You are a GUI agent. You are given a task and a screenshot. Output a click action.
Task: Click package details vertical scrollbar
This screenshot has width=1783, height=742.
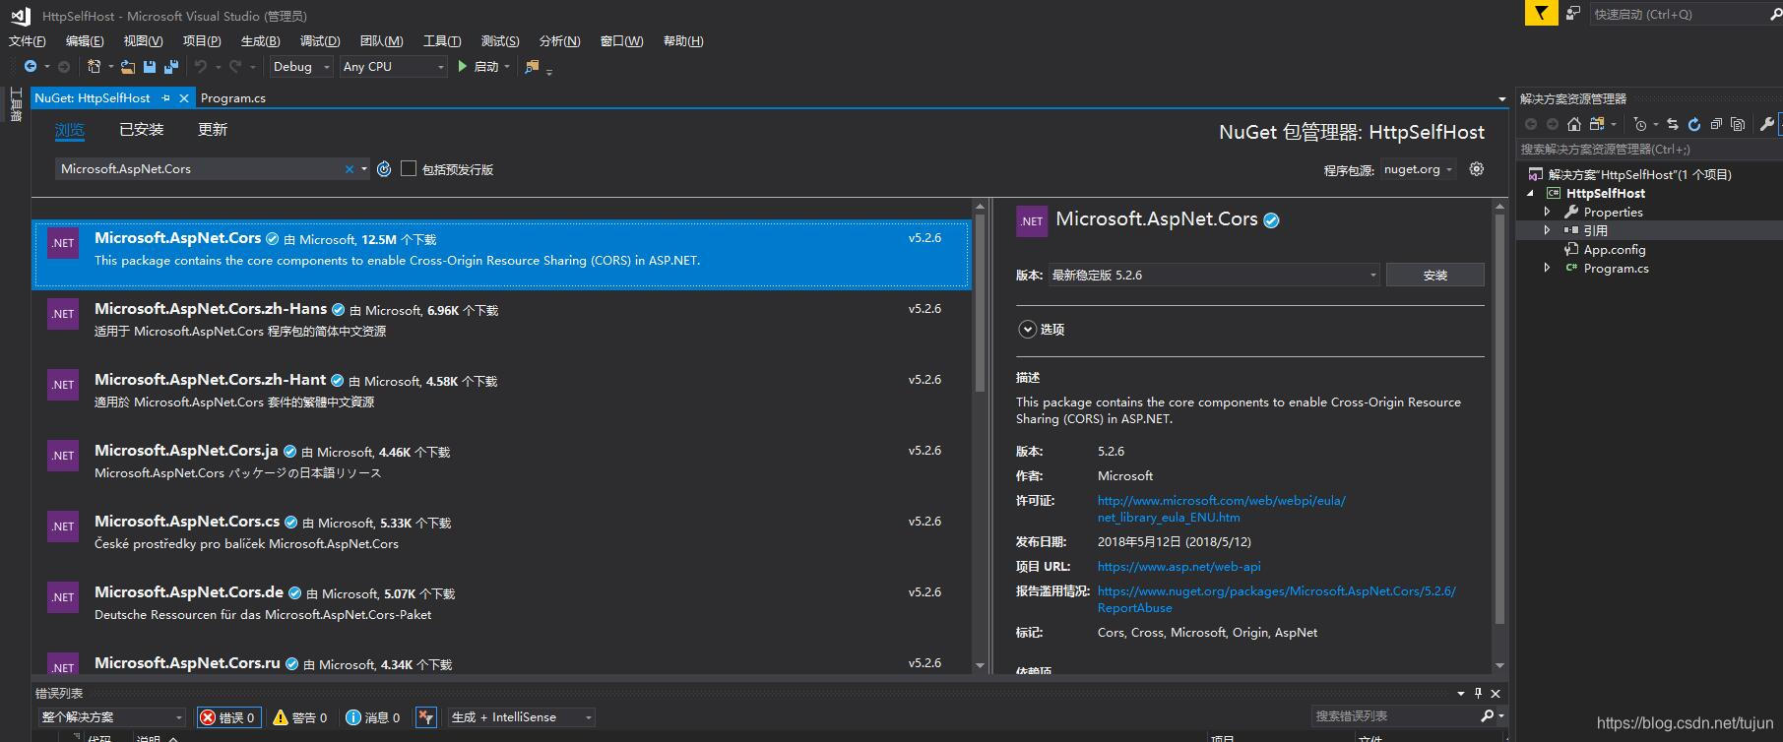tap(1499, 418)
